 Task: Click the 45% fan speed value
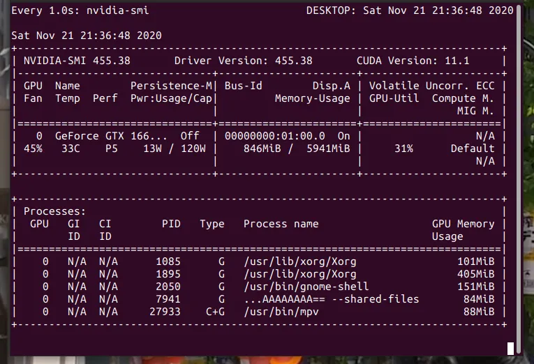coord(33,149)
